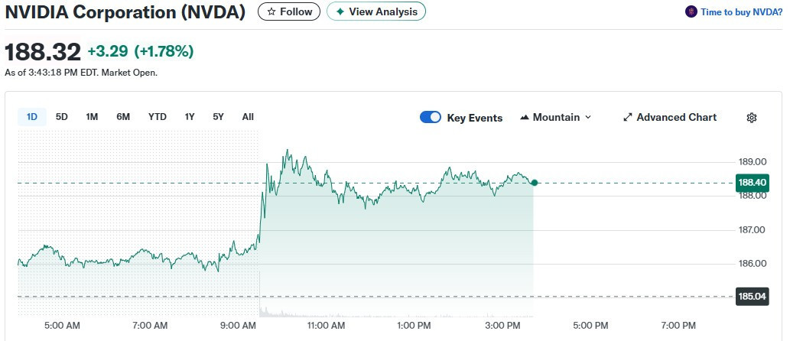The height and width of the screenshot is (341, 790).
Task: Open chart settings gear icon
Action: tap(752, 118)
